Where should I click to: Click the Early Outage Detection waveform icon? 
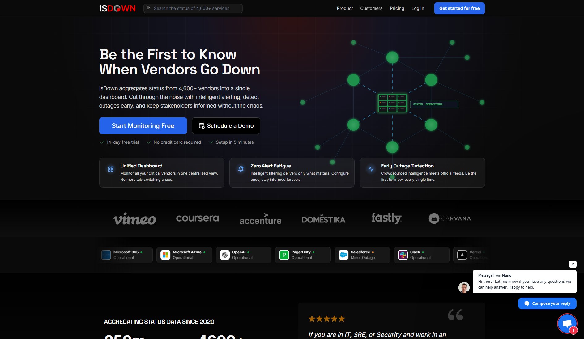[371, 169]
